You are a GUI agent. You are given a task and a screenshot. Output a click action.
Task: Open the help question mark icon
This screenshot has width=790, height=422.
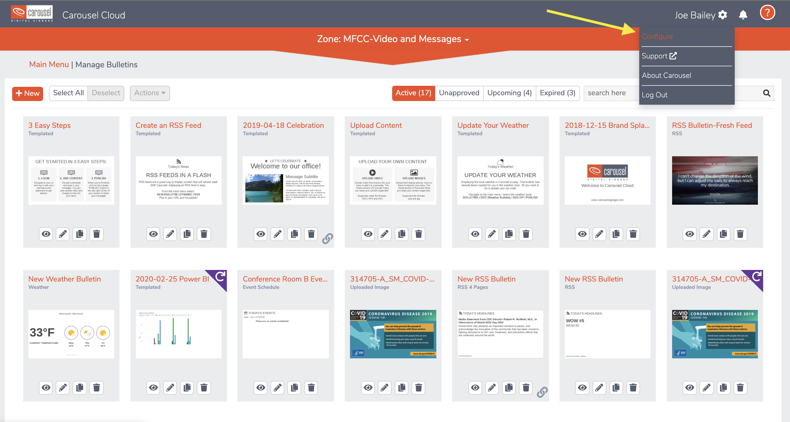pyautogui.click(x=767, y=13)
